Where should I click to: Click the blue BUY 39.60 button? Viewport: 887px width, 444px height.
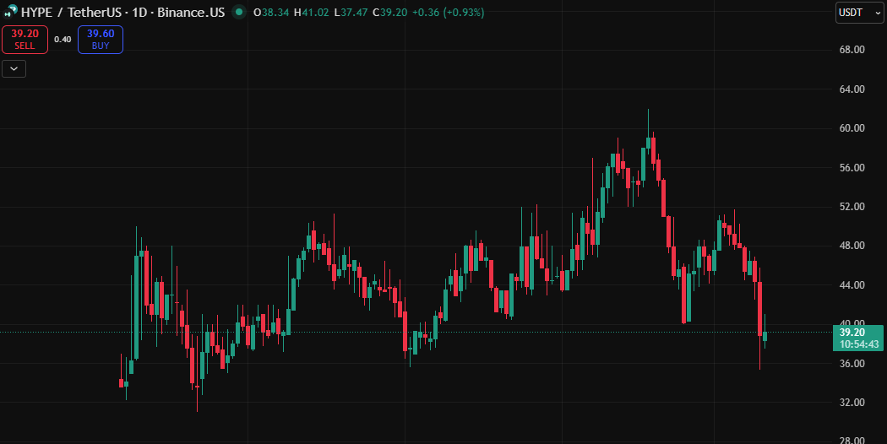(x=101, y=39)
